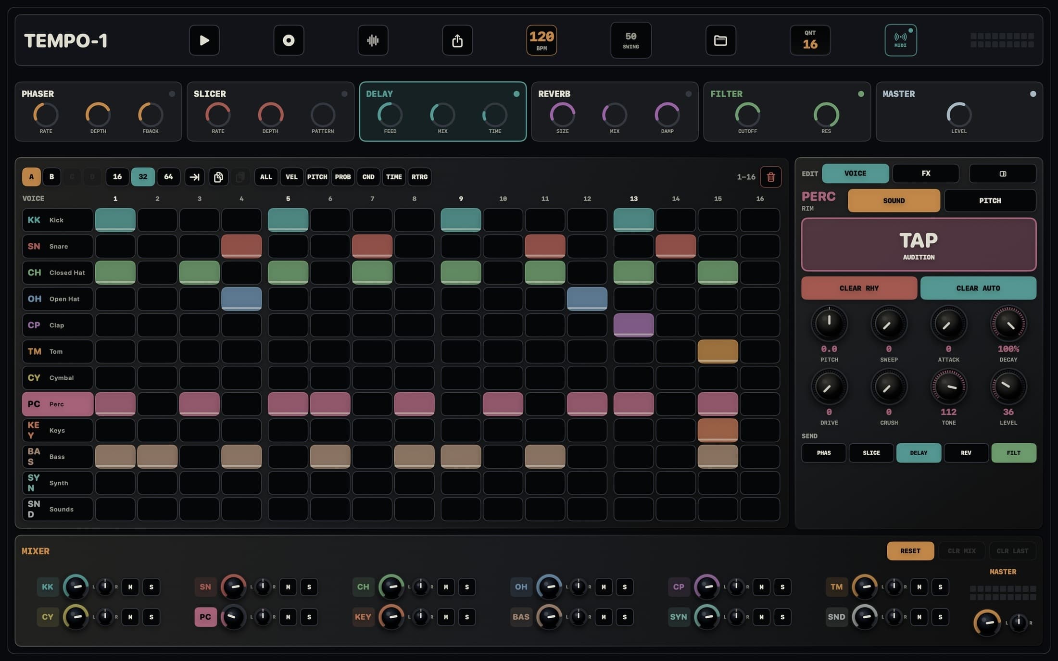The width and height of the screenshot is (1058, 661).
Task: Start playback with the play button
Action: pyautogui.click(x=204, y=40)
